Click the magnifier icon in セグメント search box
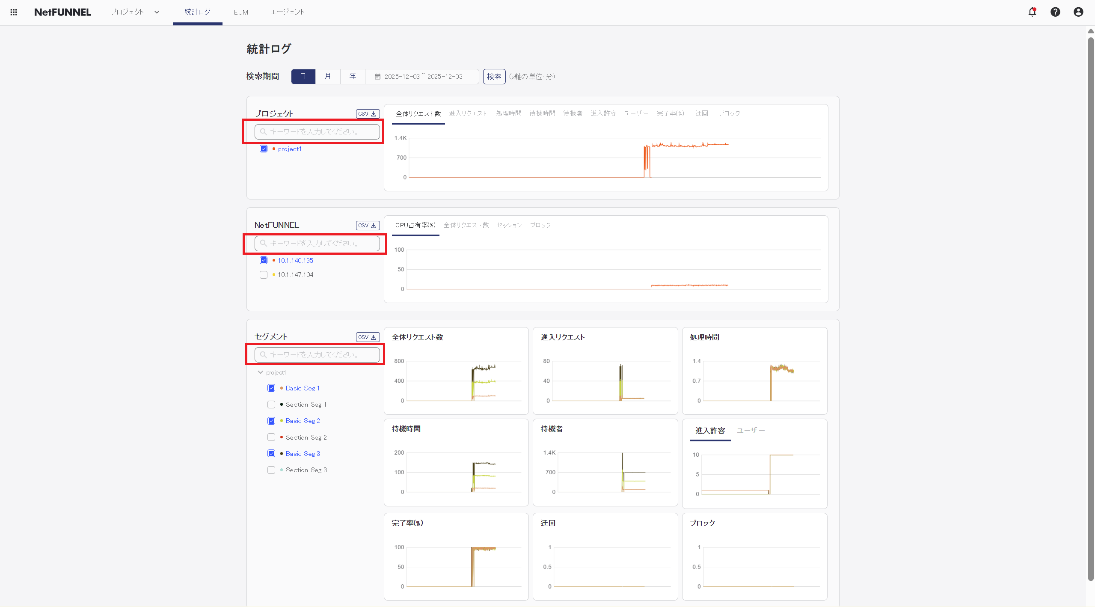 click(263, 354)
